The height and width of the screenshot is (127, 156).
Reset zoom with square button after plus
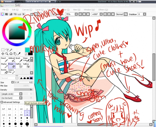pos(88,14)
